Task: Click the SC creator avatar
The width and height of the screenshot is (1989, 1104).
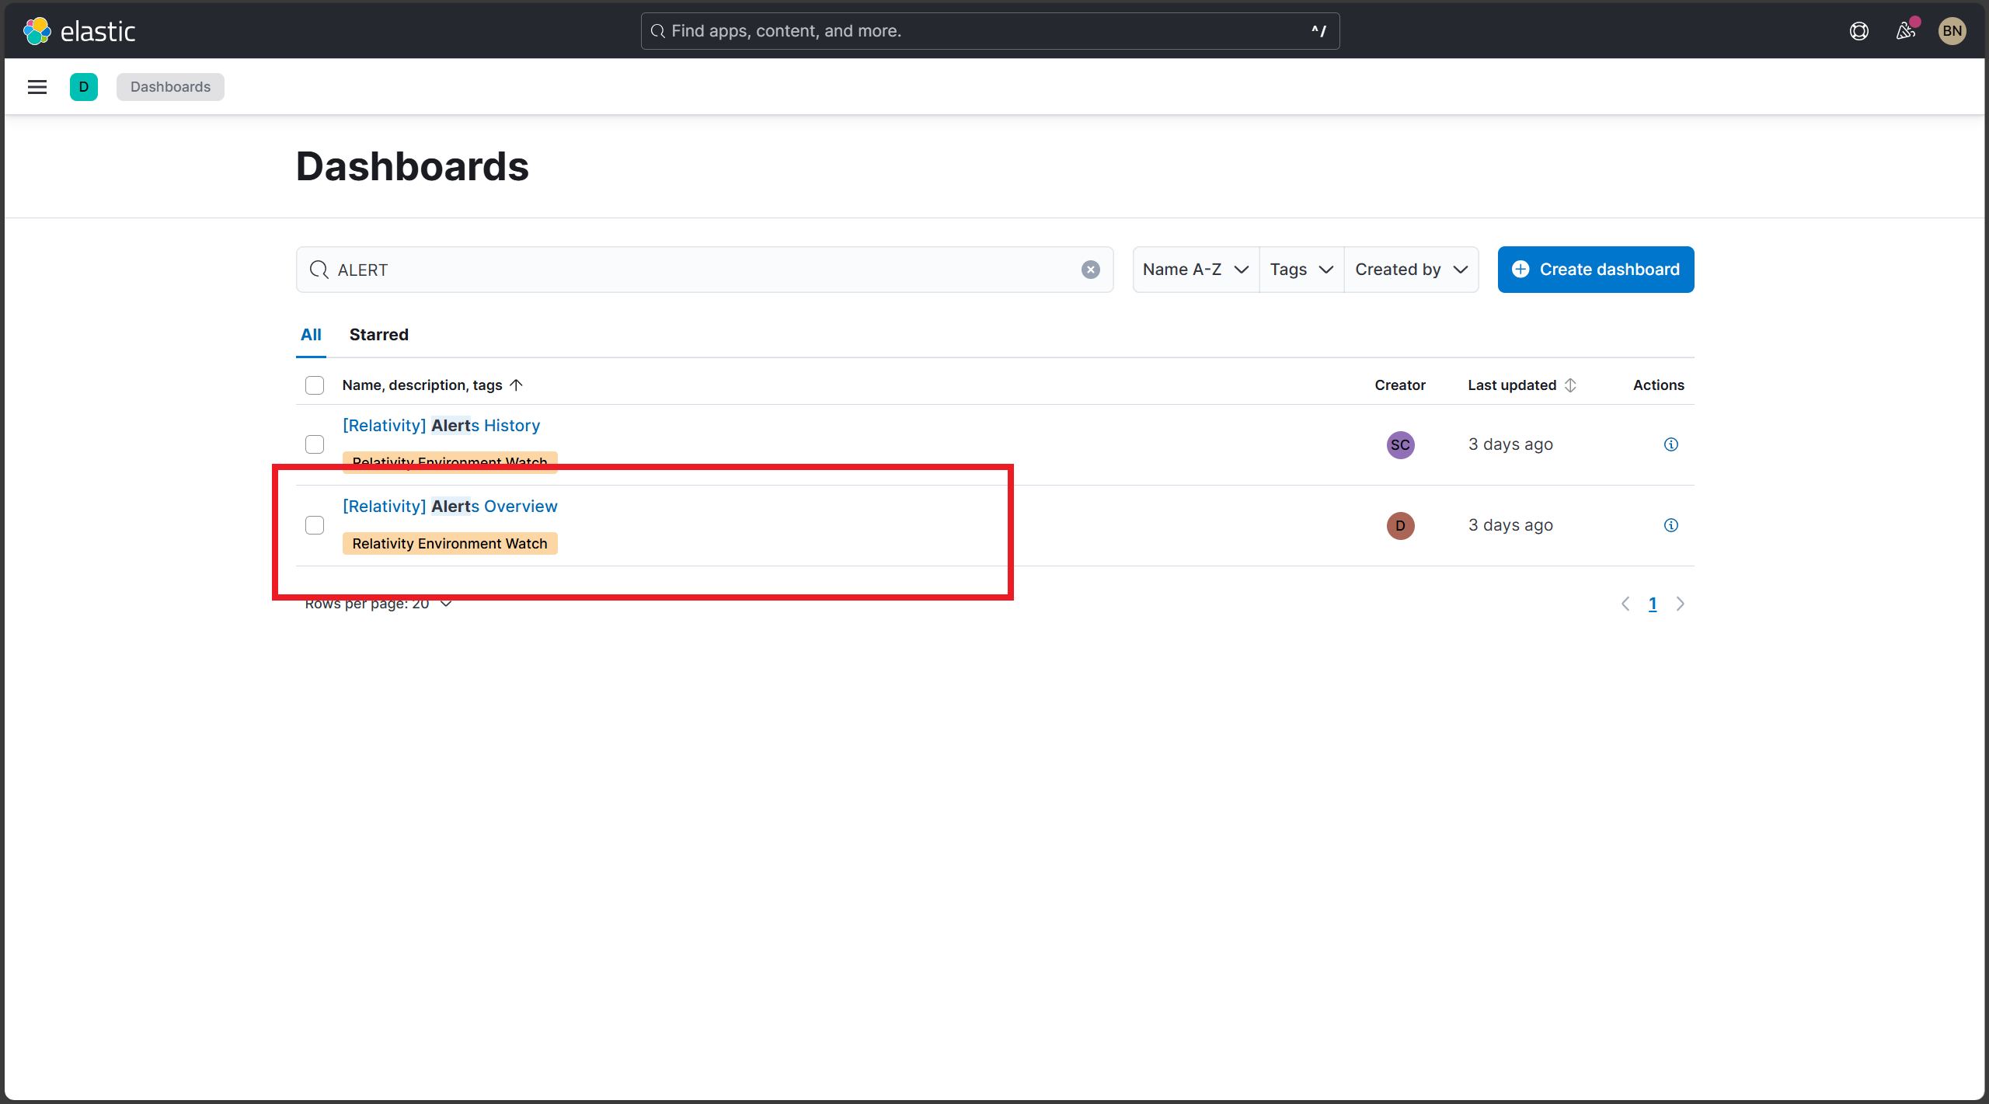Action: point(1399,444)
